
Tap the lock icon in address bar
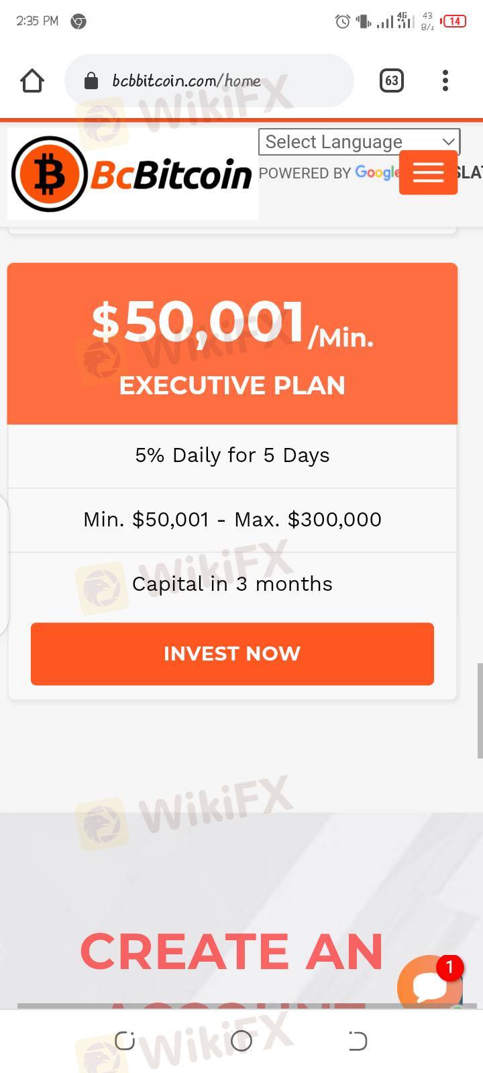(91, 81)
